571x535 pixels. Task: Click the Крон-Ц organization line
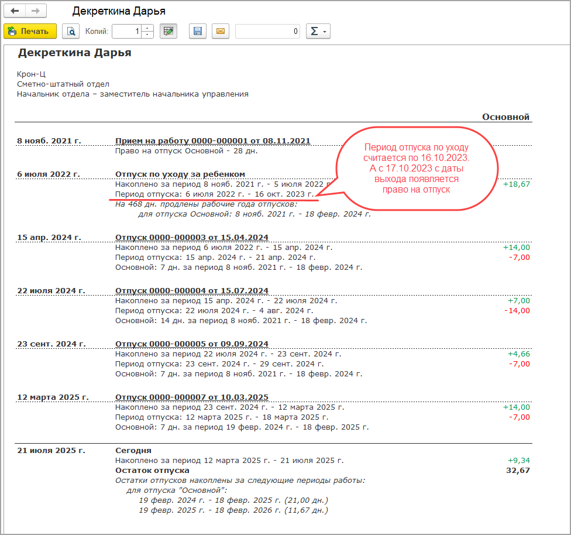pos(32,74)
